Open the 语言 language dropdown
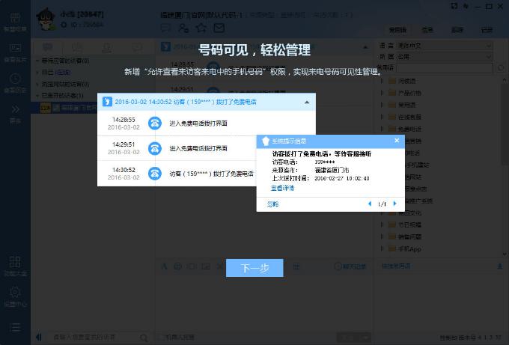Image resolution: width=509 pixels, height=345 pixels. click(x=449, y=46)
